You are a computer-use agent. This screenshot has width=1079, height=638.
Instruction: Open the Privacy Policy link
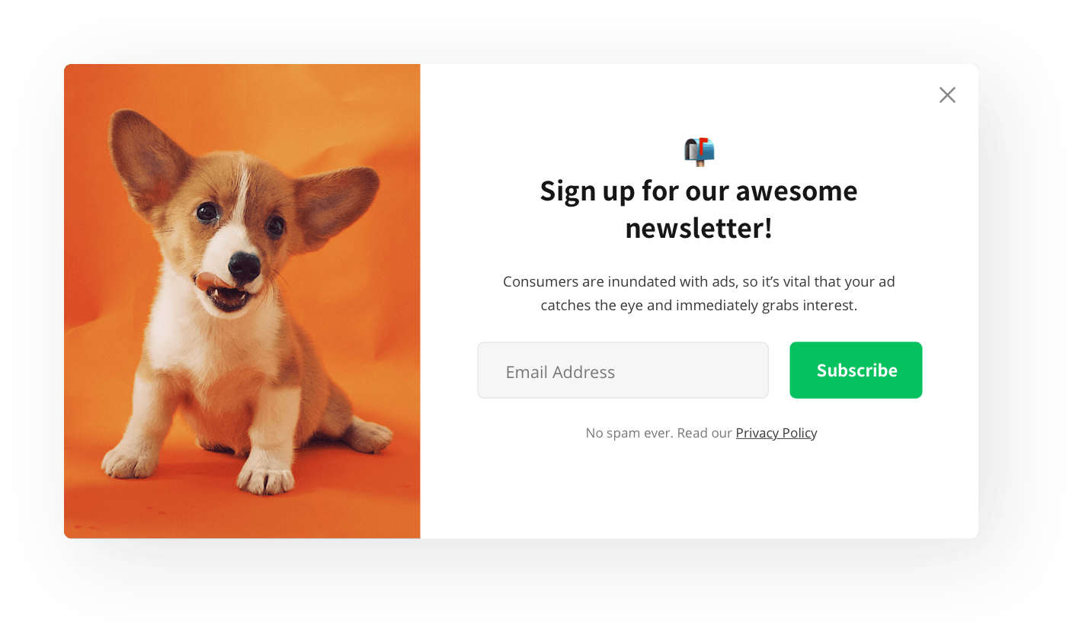click(x=776, y=433)
